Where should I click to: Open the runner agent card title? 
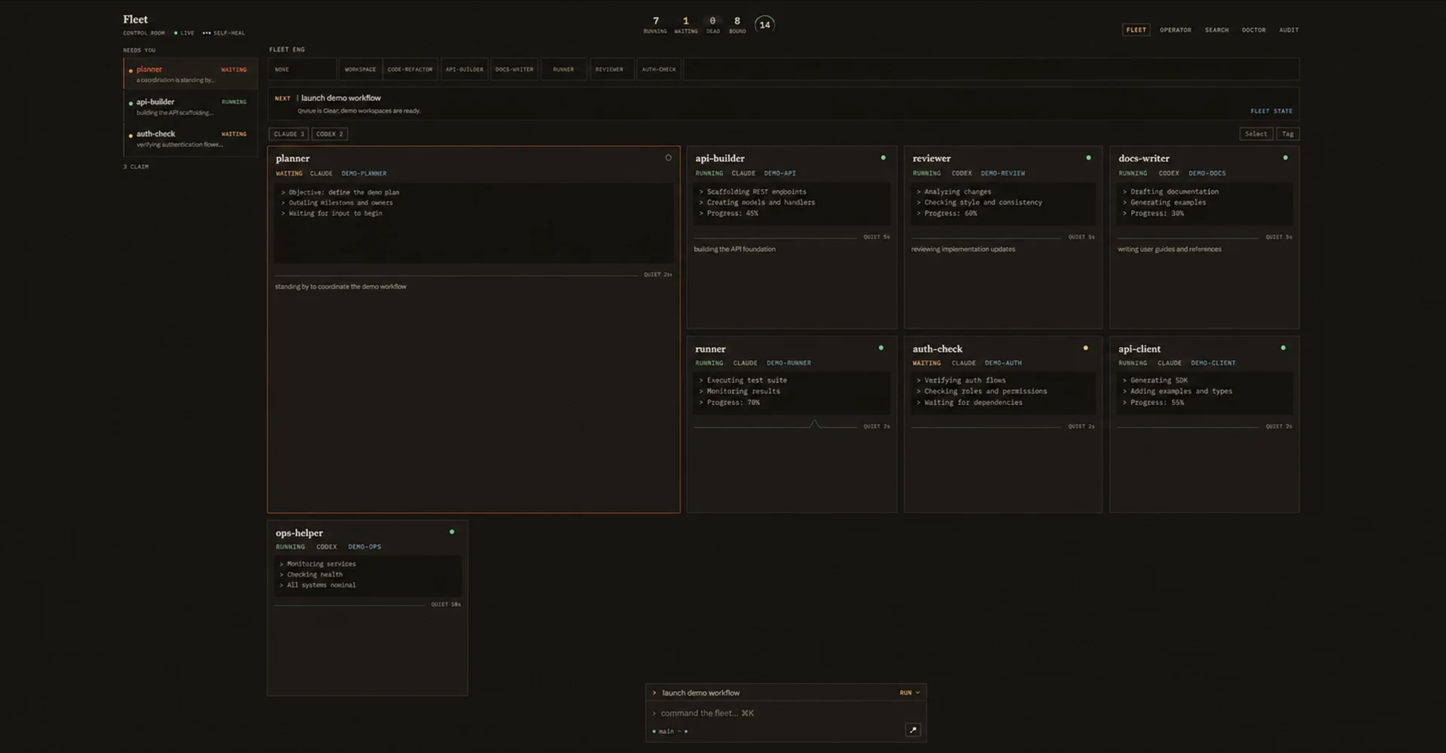tap(710, 349)
